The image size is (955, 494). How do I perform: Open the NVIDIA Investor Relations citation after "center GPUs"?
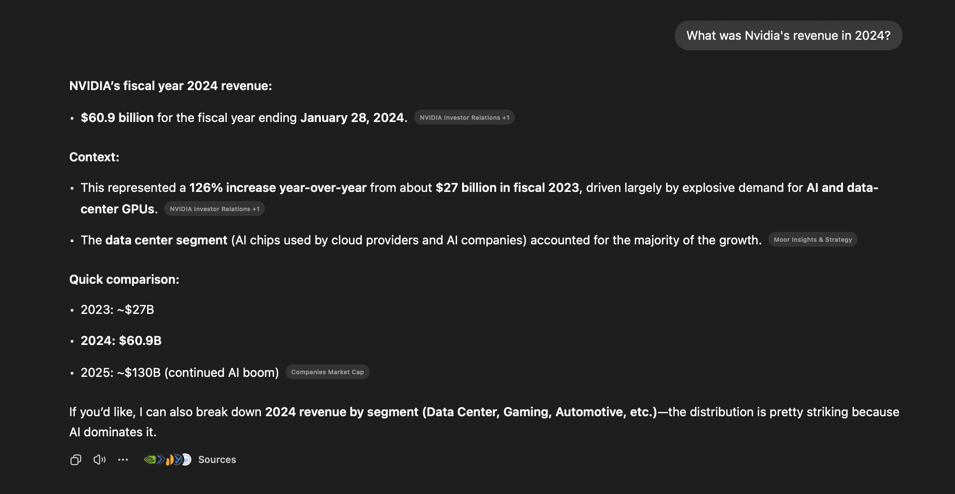point(214,209)
